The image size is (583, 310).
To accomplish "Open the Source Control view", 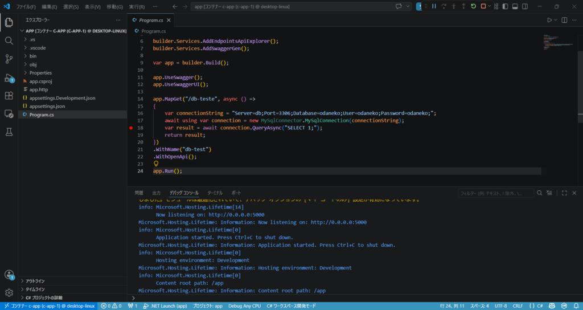I will tap(9, 59).
